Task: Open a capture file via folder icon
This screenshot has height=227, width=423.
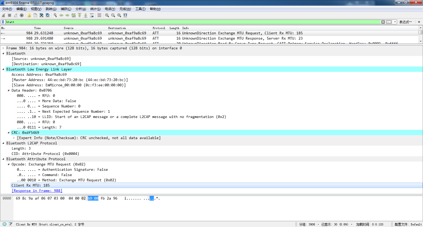Action: (x=29, y=15)
